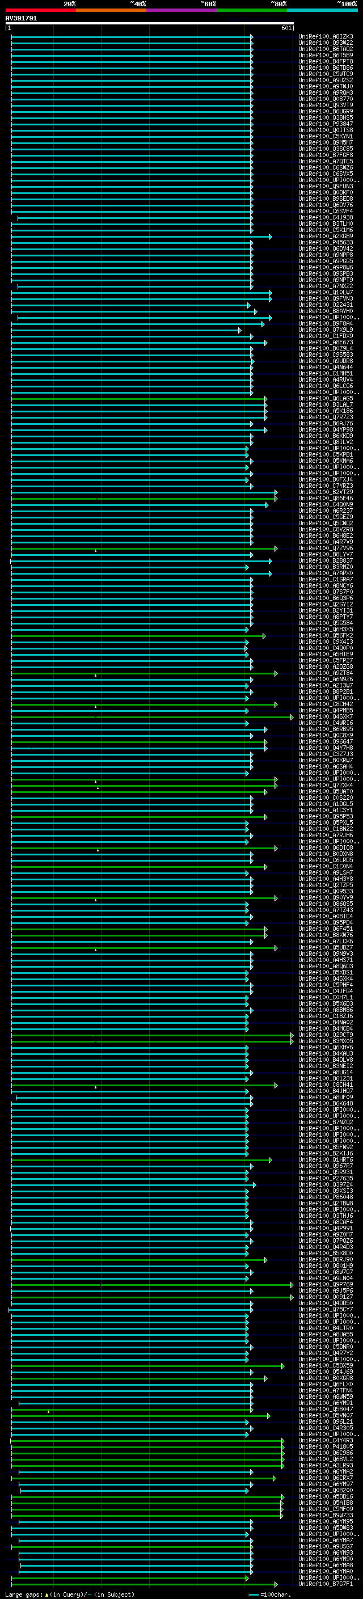
Task: Open hit UniRef100_B4FPT8
Action: coord(325,61)
